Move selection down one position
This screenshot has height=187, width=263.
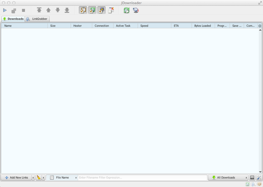58,10
